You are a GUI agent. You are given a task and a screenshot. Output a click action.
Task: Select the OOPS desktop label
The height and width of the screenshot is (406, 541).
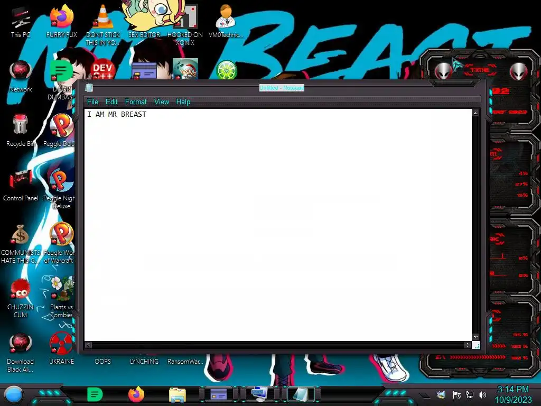[x=103, y=362]
